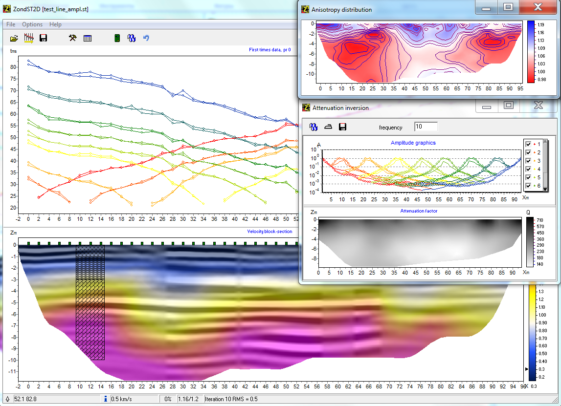Open the File menu
561x406 pixels.
(11, 24)
